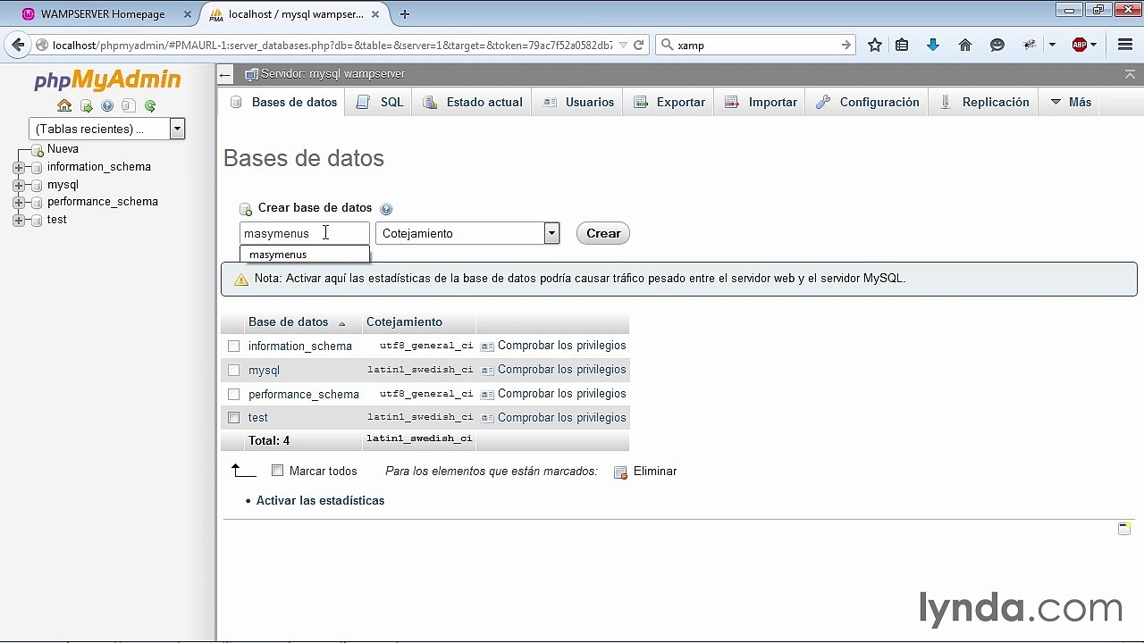Expand the information_schema tree node
The width and height of the screenshot is (1144, 643).
point(19,167)
